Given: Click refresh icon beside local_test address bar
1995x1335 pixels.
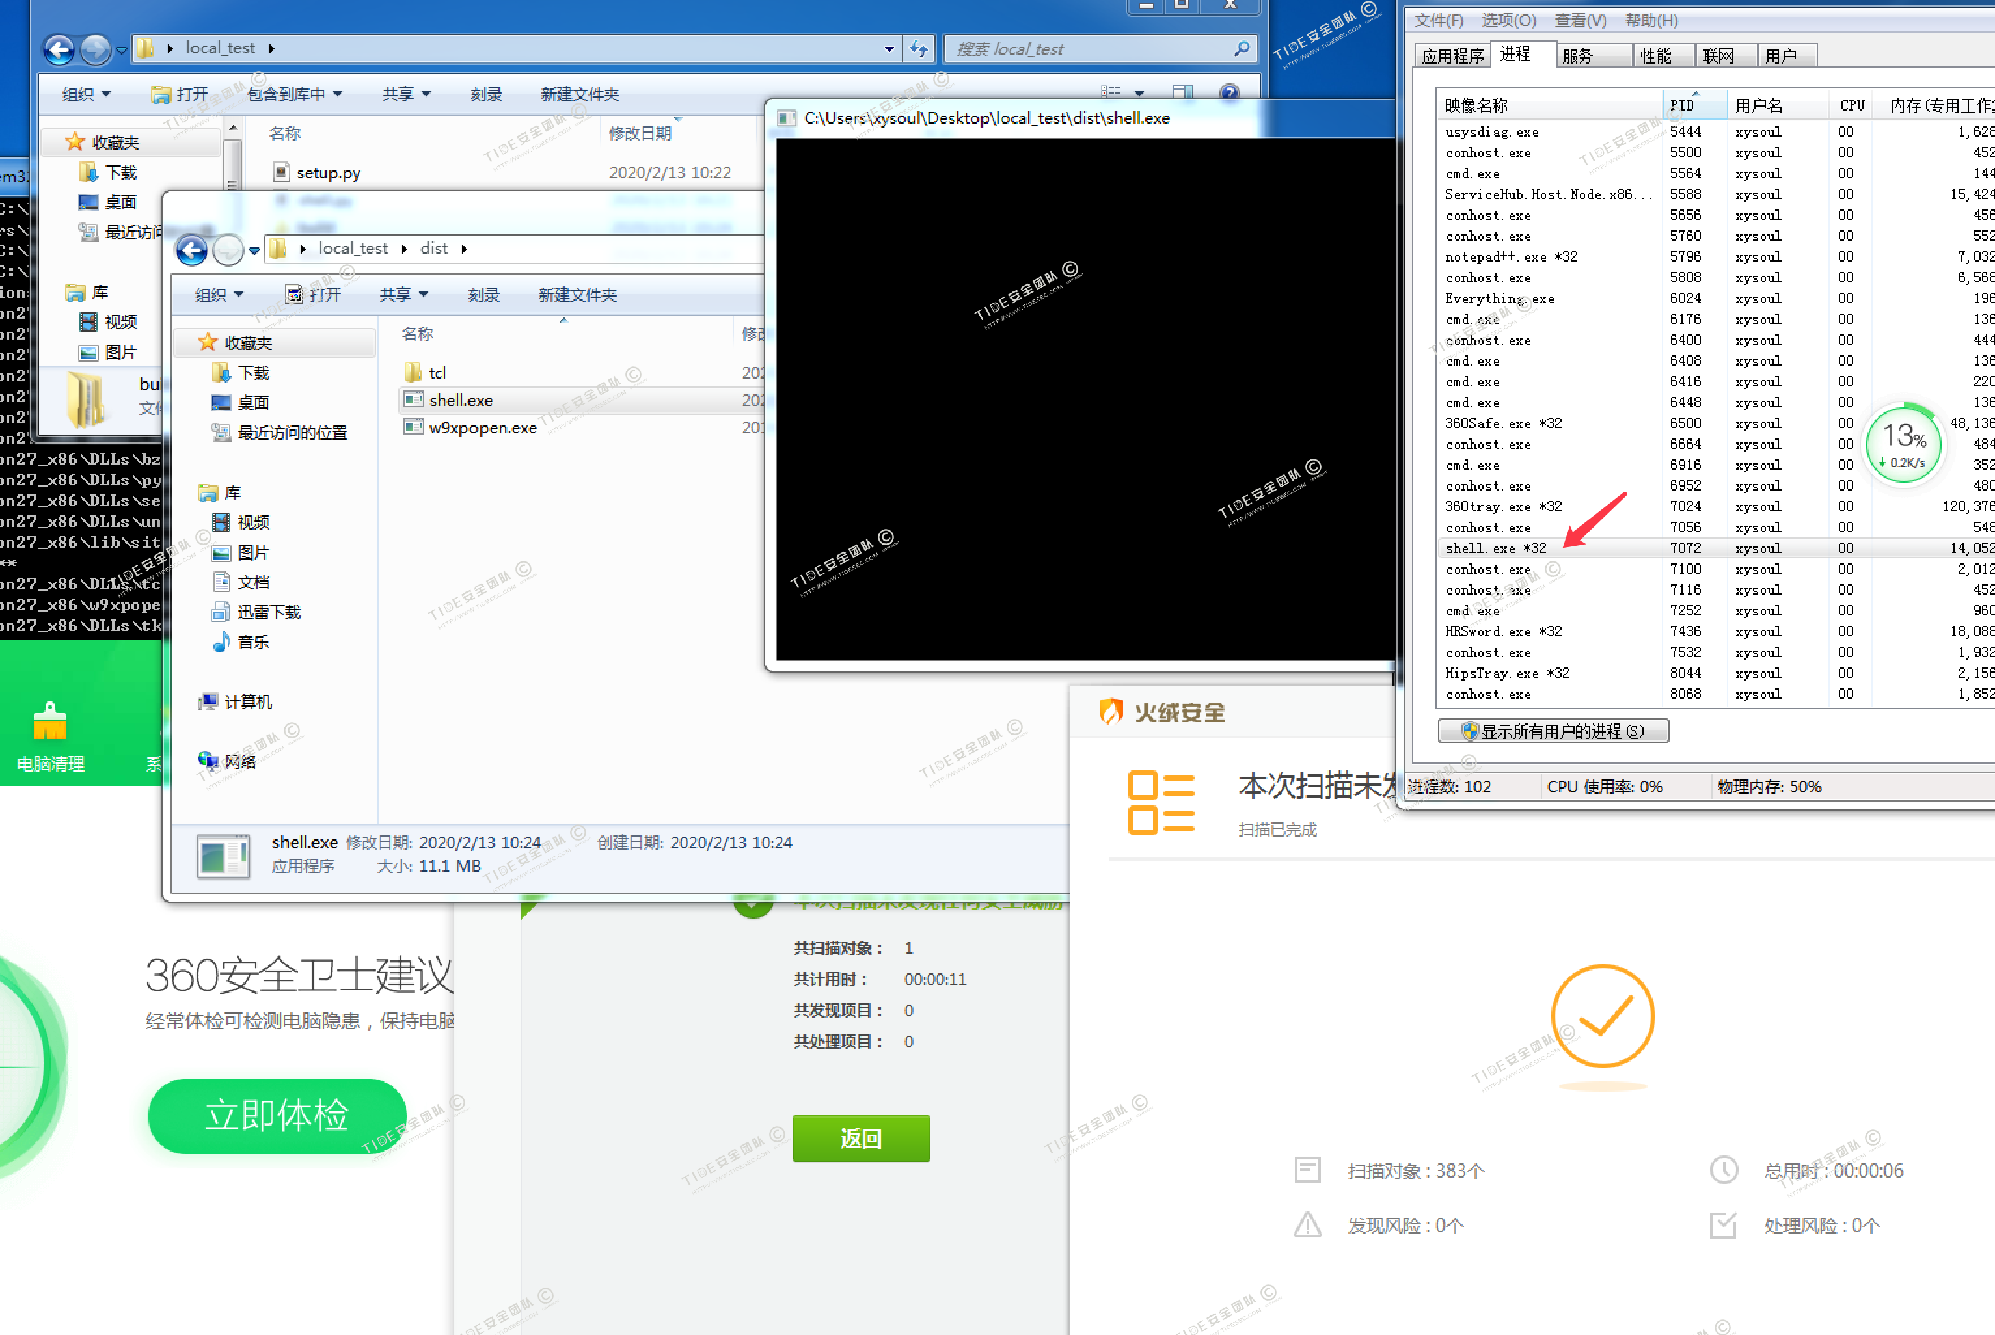Looking at the screenshot, I should tap(919, 49).
